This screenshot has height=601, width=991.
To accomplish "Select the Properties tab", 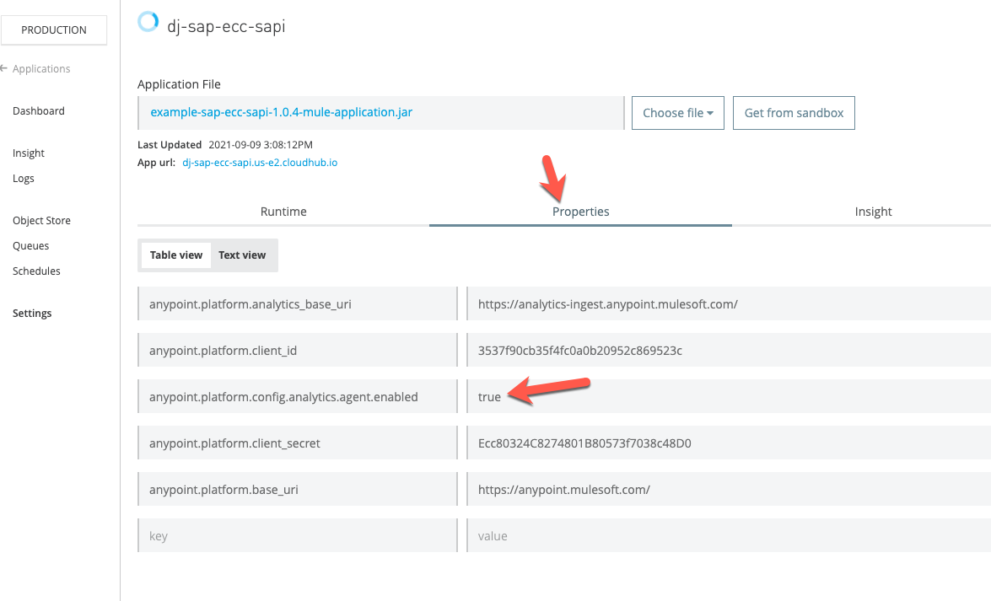I will click(580, 212).
